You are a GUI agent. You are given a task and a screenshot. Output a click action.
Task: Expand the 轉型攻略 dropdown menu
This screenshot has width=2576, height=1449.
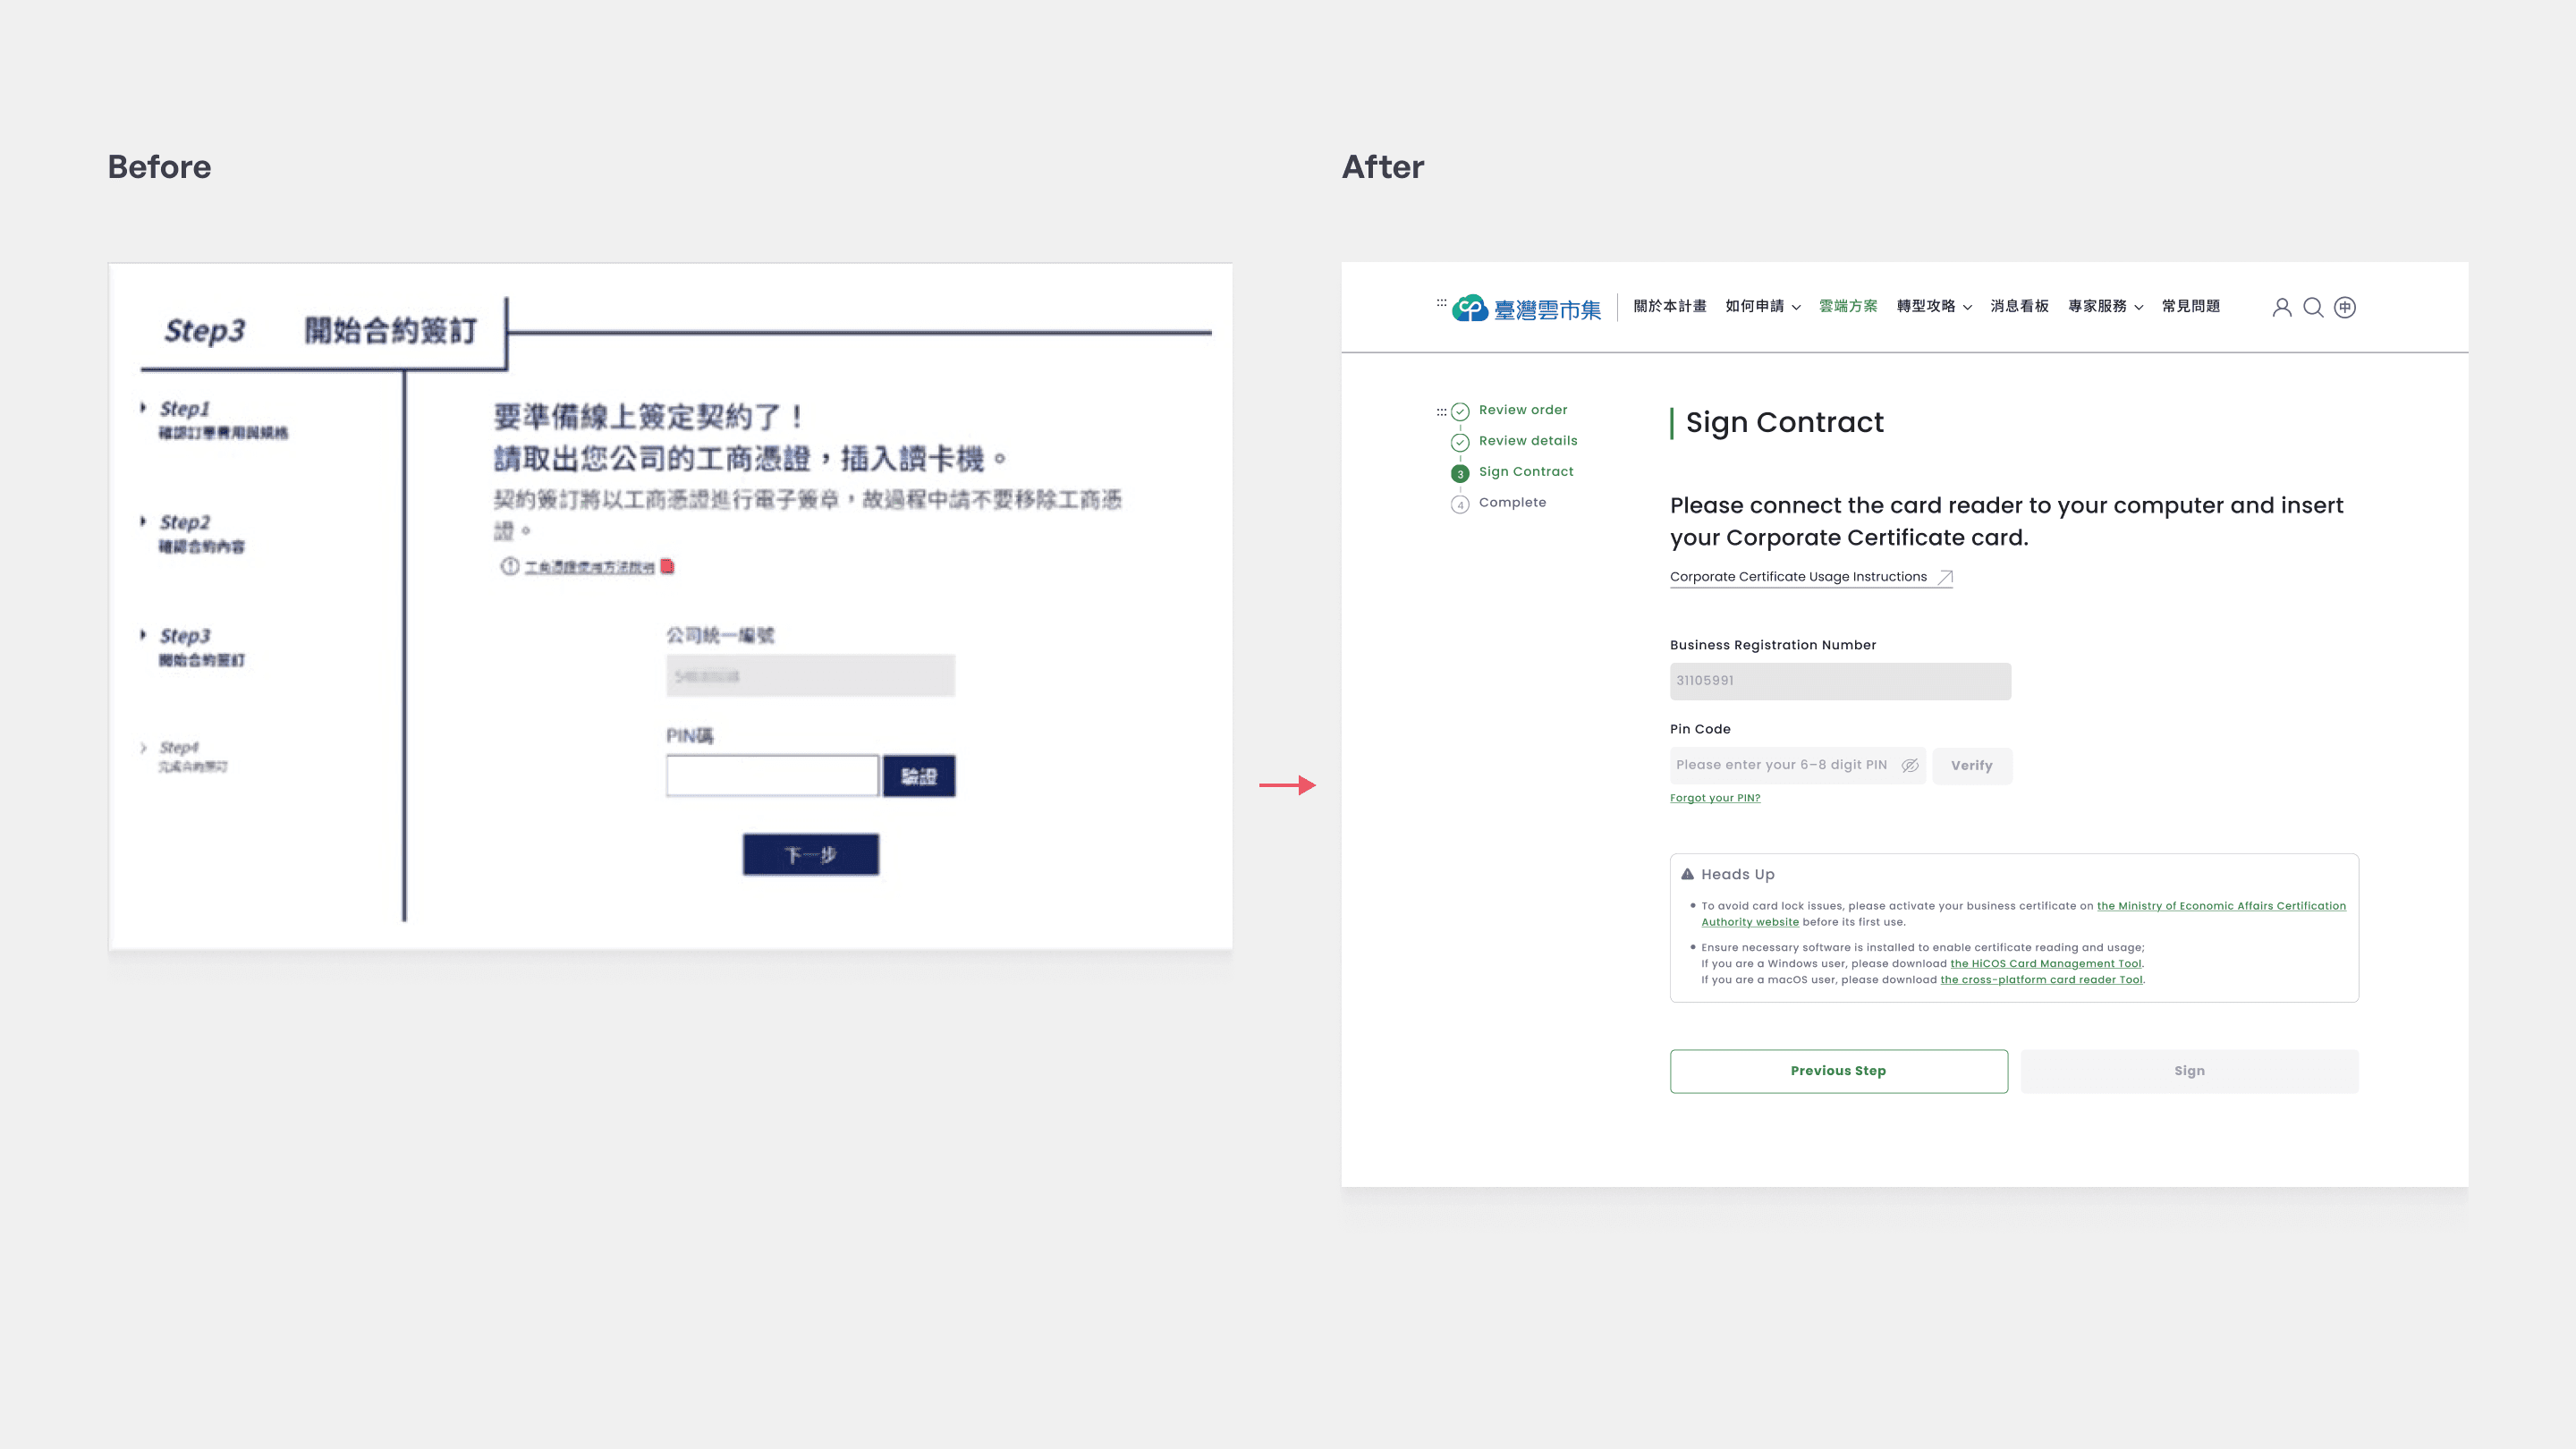click(x=1933, y=306)
